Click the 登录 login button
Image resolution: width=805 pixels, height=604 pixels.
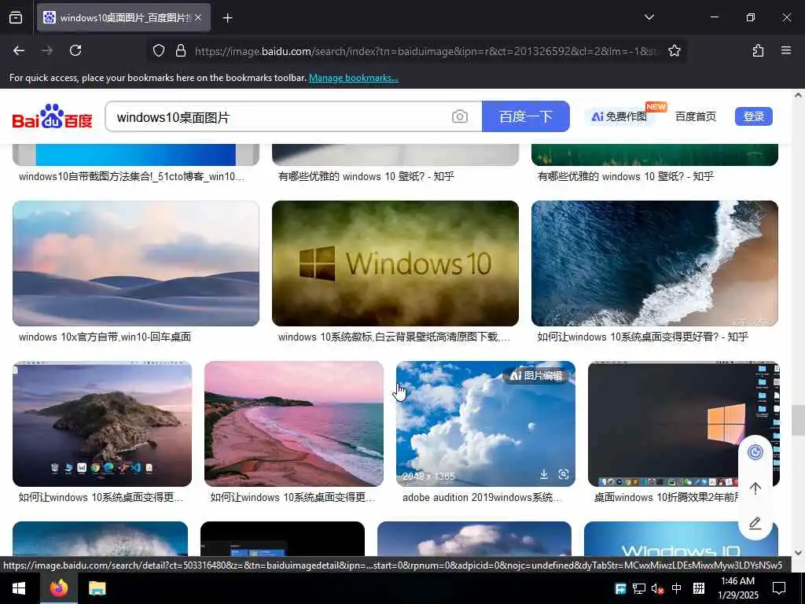(754, 116)
